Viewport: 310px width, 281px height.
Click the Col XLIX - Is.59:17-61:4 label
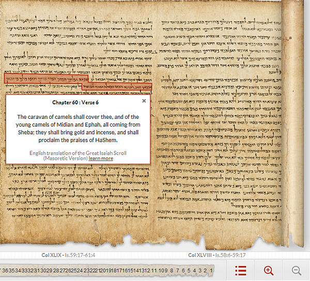tap(68, 255)
